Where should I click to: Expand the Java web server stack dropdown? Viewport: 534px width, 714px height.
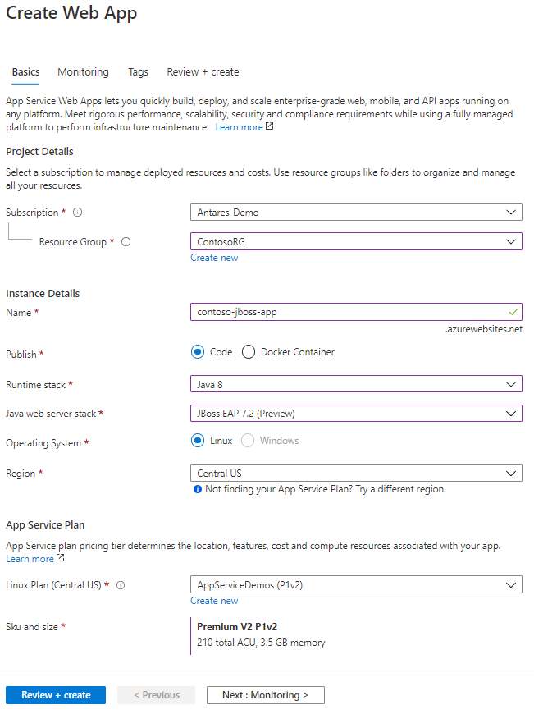pos(356,413)
